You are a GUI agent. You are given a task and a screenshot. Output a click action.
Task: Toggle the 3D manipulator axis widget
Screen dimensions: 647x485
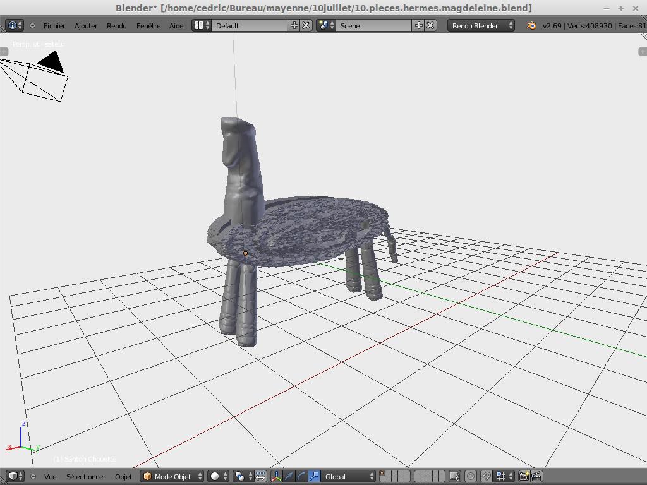276,476
